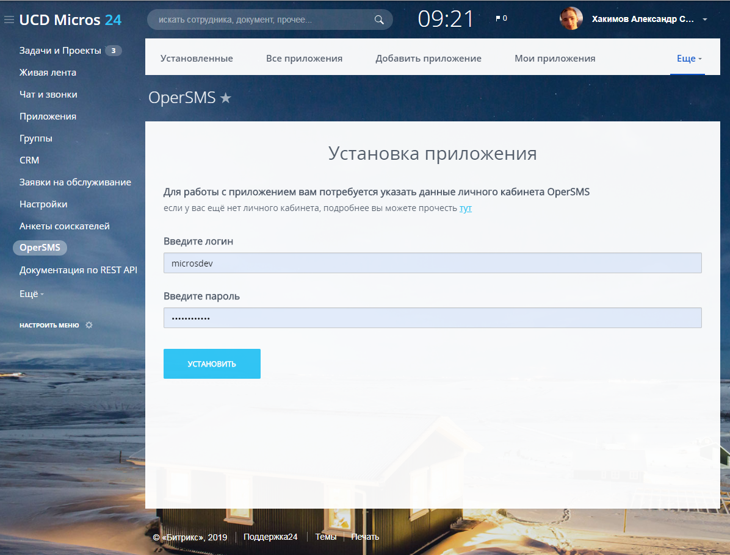Open Все приложения tab
The image size is (730, 555).
[304, 59]
